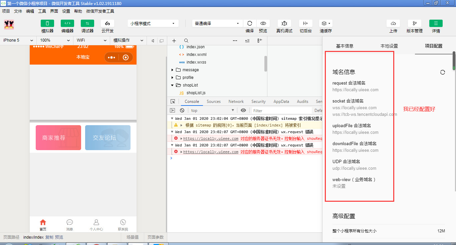The height and width of the screenshot is (245, 456).
Task: Open the WiFi network type dropdown
Action: [91, 40]
